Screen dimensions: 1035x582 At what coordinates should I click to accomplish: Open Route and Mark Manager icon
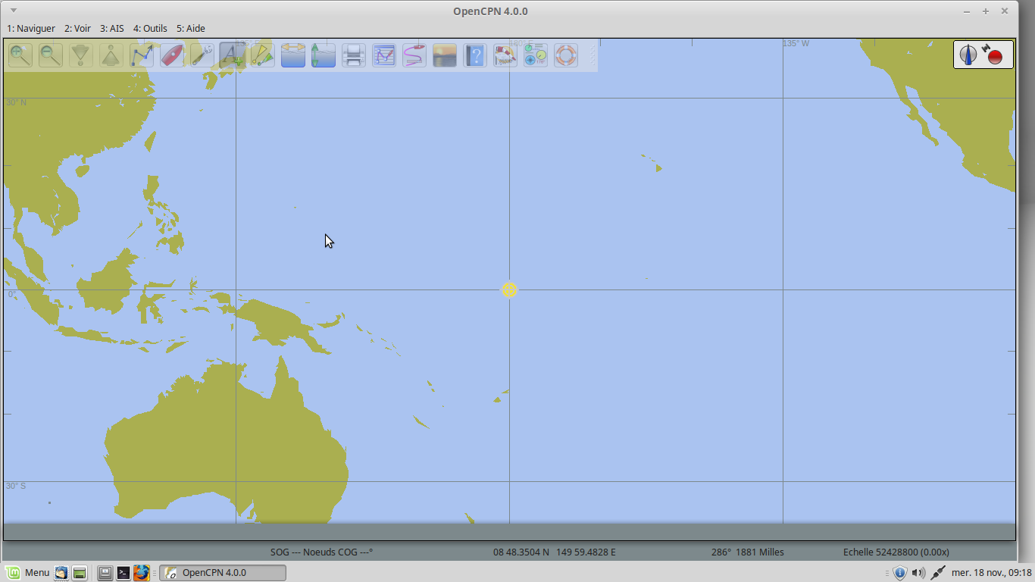[384, 55]
